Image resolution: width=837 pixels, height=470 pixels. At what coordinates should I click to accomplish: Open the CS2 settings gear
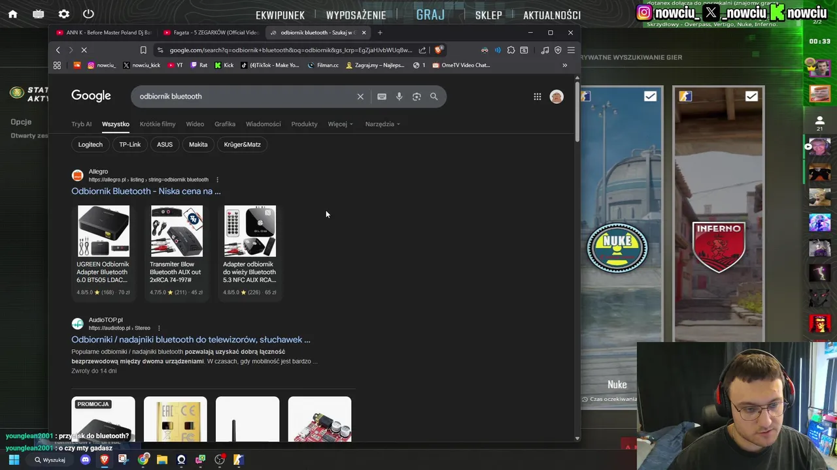pyautogui.click(x=63, y=14)
